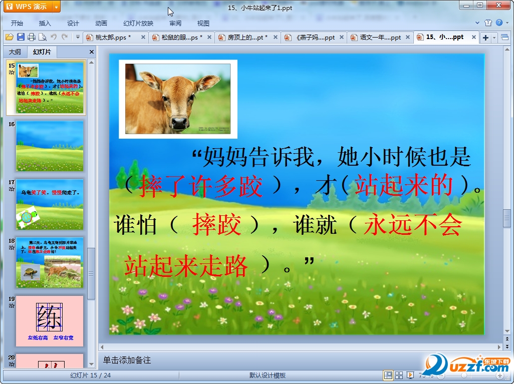Close the slide thumbnail side panel

pyautogui.click(x=92, y=52)
